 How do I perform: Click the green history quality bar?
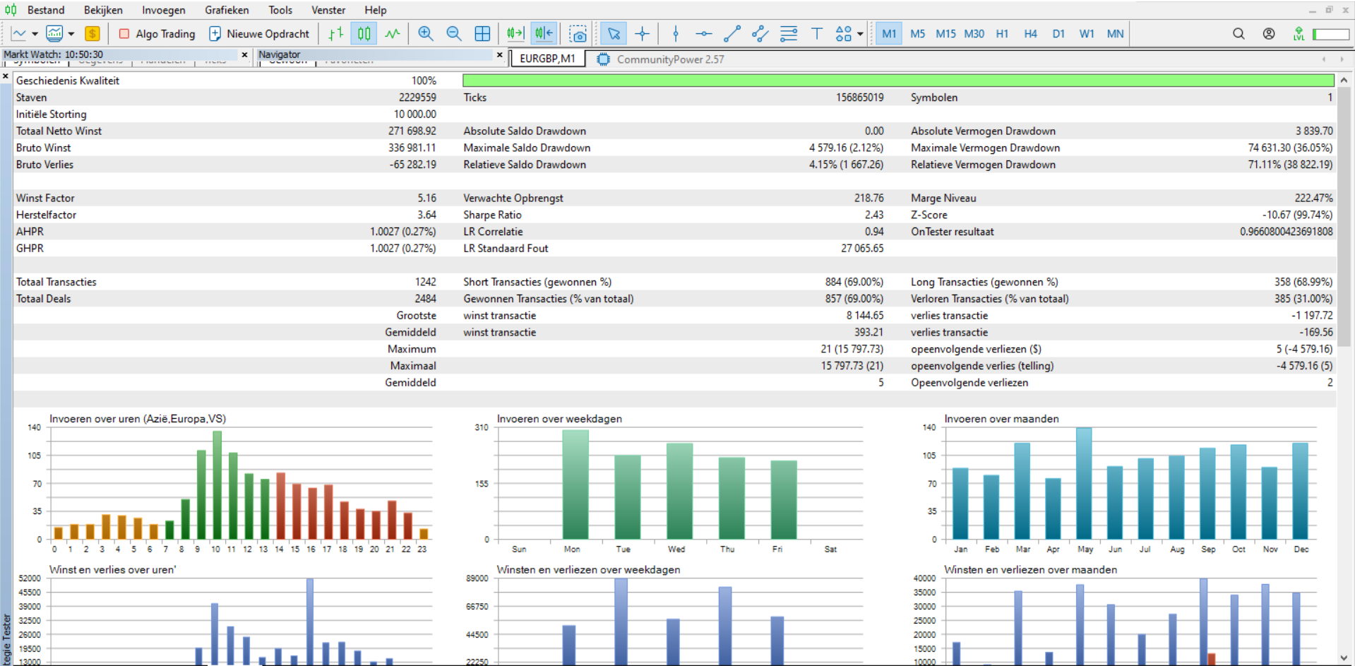898,81
